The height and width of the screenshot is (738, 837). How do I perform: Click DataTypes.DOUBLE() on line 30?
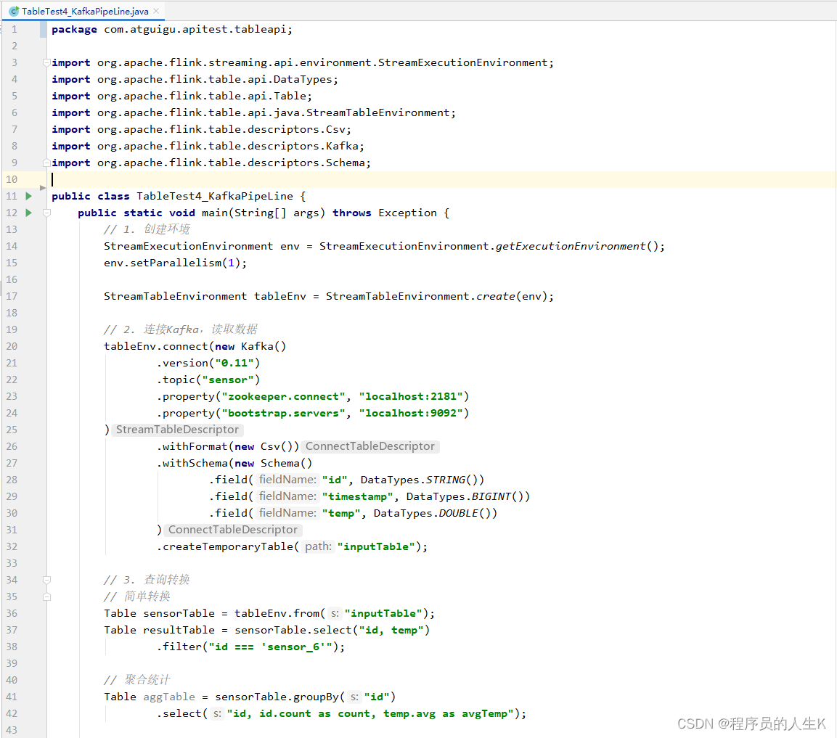click(x=435, y=513)
